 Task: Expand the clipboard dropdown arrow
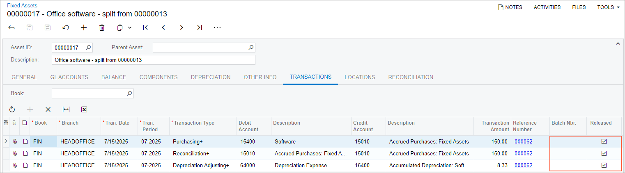click(130, 27)
